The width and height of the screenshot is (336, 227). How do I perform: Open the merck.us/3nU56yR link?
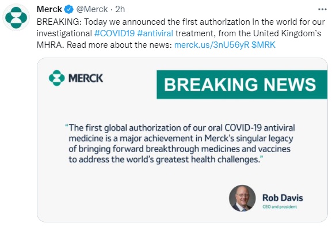(212, 45)
